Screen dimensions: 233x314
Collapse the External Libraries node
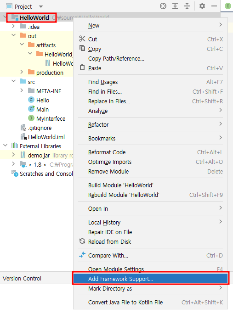click(x=5, y=145)
